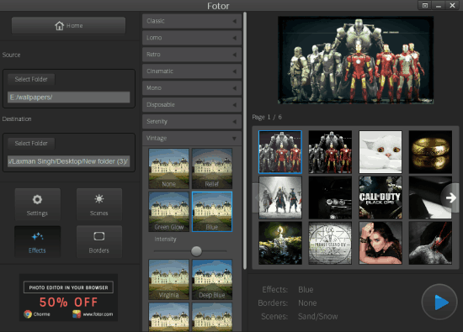Click the Intensity slider handle
463x332 pixels.
(196, 251)
